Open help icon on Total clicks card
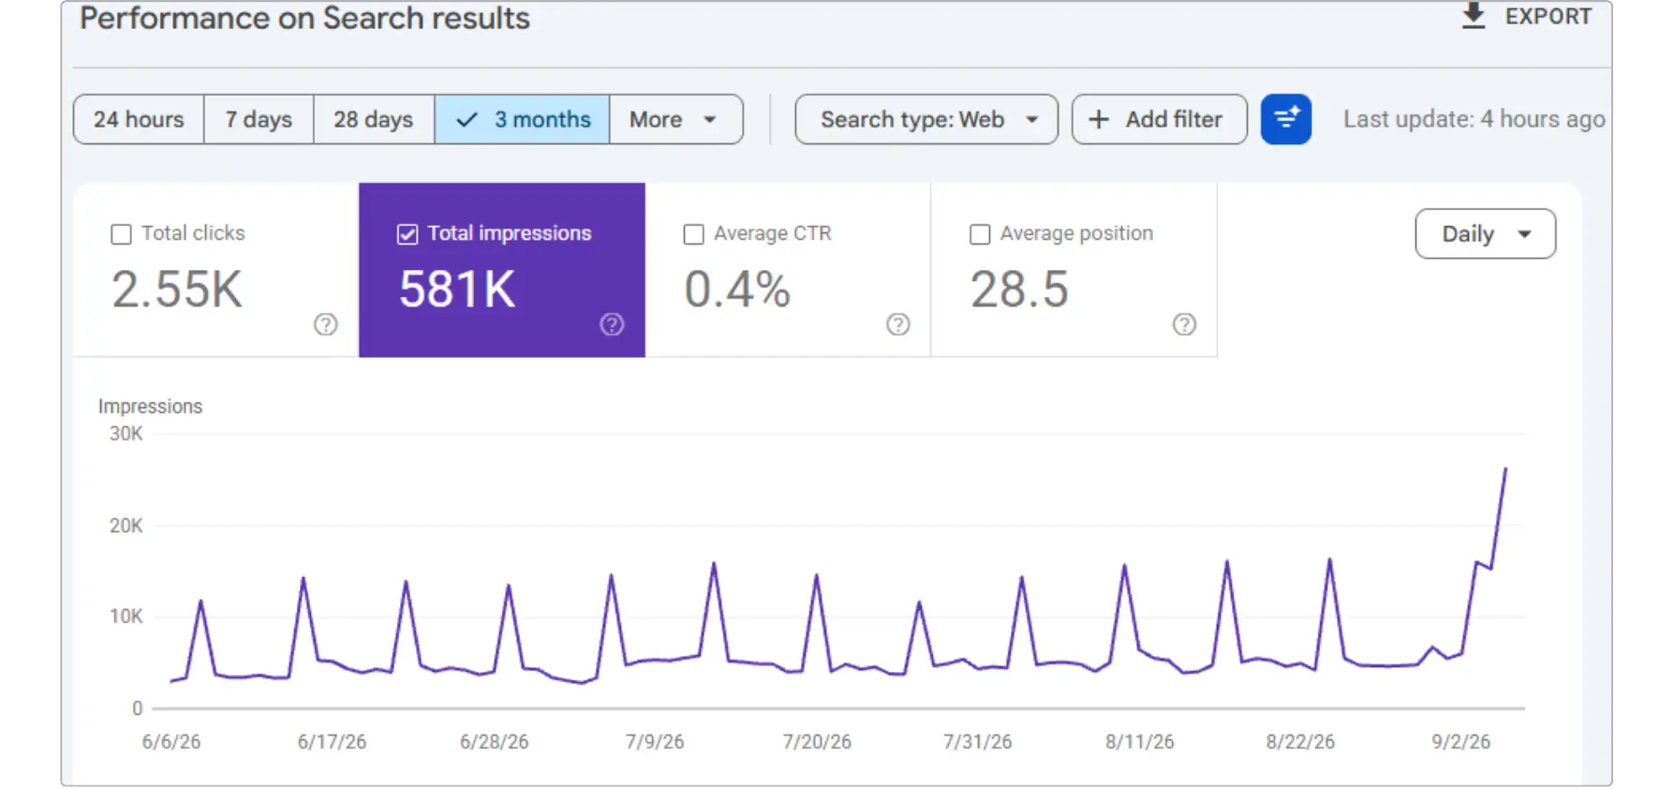This screenshot has width=1674, height=789. tap(325, 324)
